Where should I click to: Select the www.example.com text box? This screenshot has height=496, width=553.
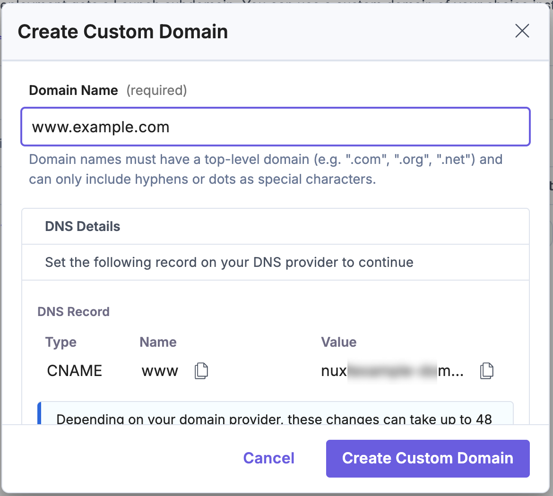click(276, 127)
